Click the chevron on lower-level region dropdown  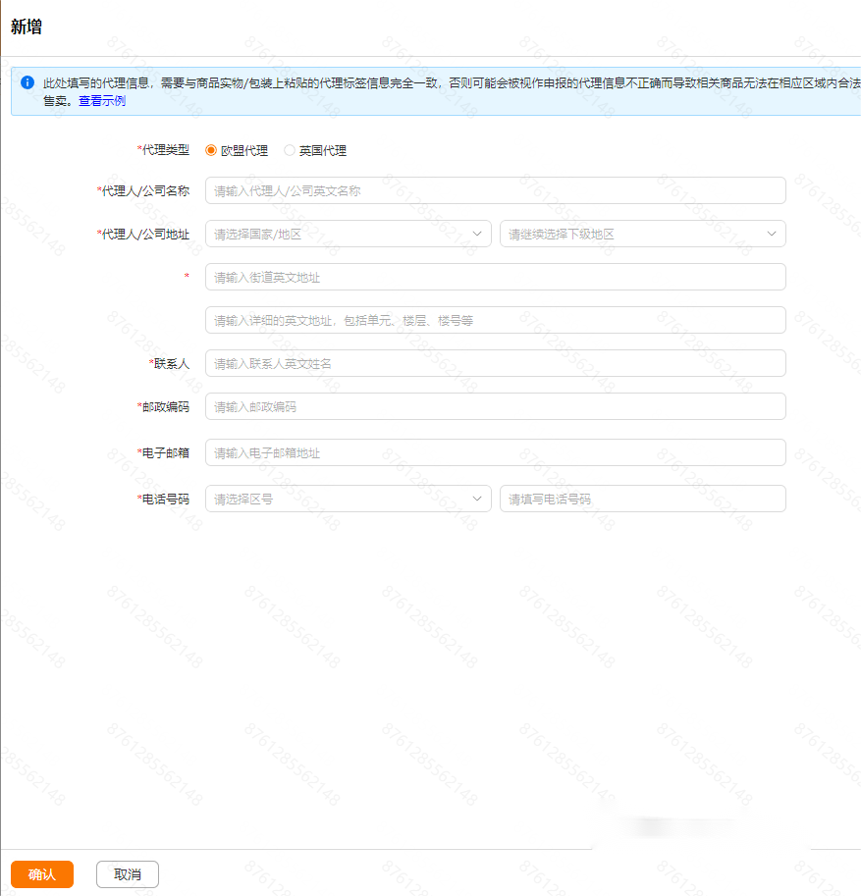coord(772,234)
